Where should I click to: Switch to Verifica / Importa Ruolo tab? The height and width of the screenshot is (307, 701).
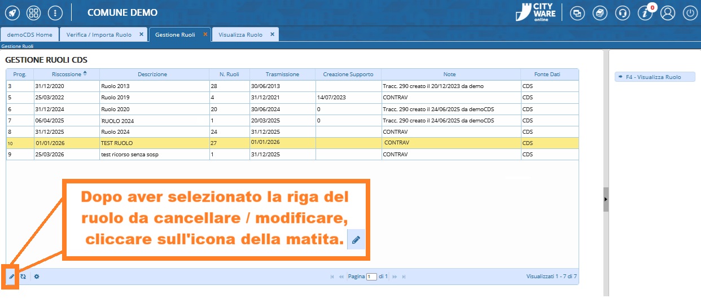coord(99,34)
